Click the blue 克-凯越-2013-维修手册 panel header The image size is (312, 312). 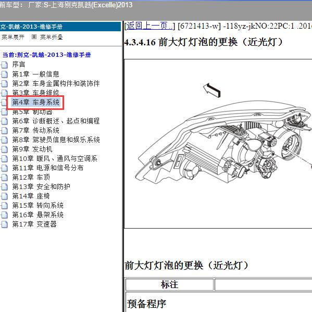click(60, 27)
